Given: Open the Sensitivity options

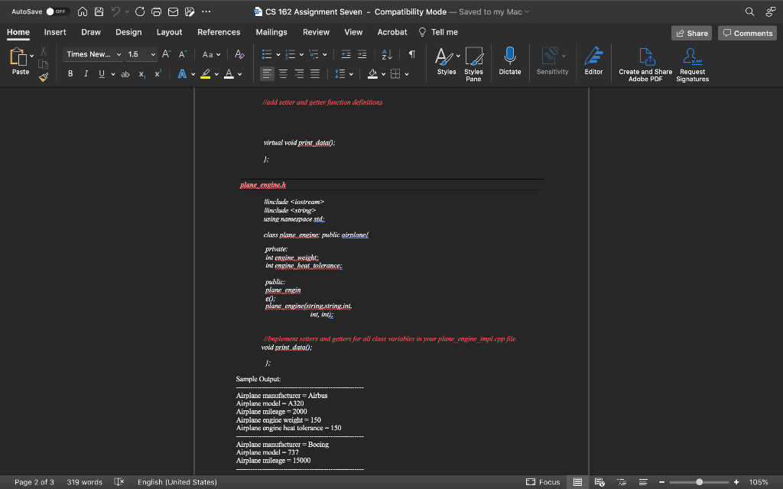Looking at the screenshot, I should tap(553, 61).
